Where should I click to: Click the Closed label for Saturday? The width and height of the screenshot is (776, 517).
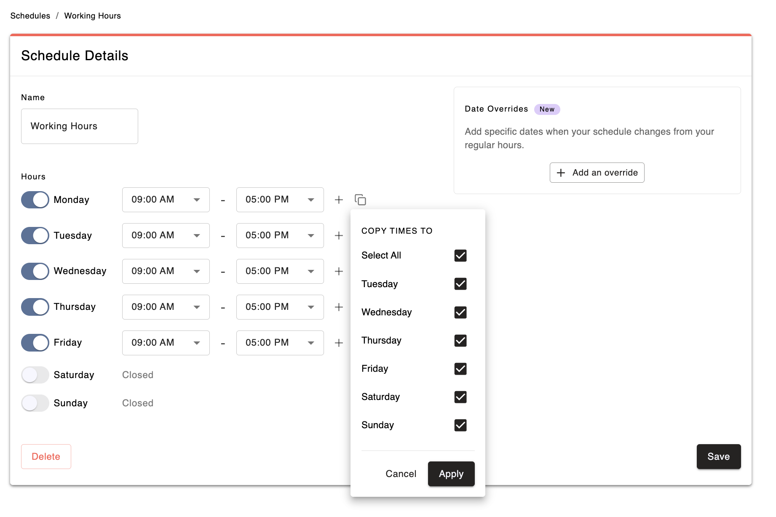[138, 375]
